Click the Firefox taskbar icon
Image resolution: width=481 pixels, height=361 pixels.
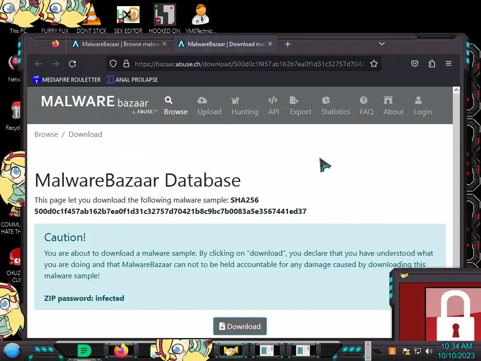click(121, 351)
